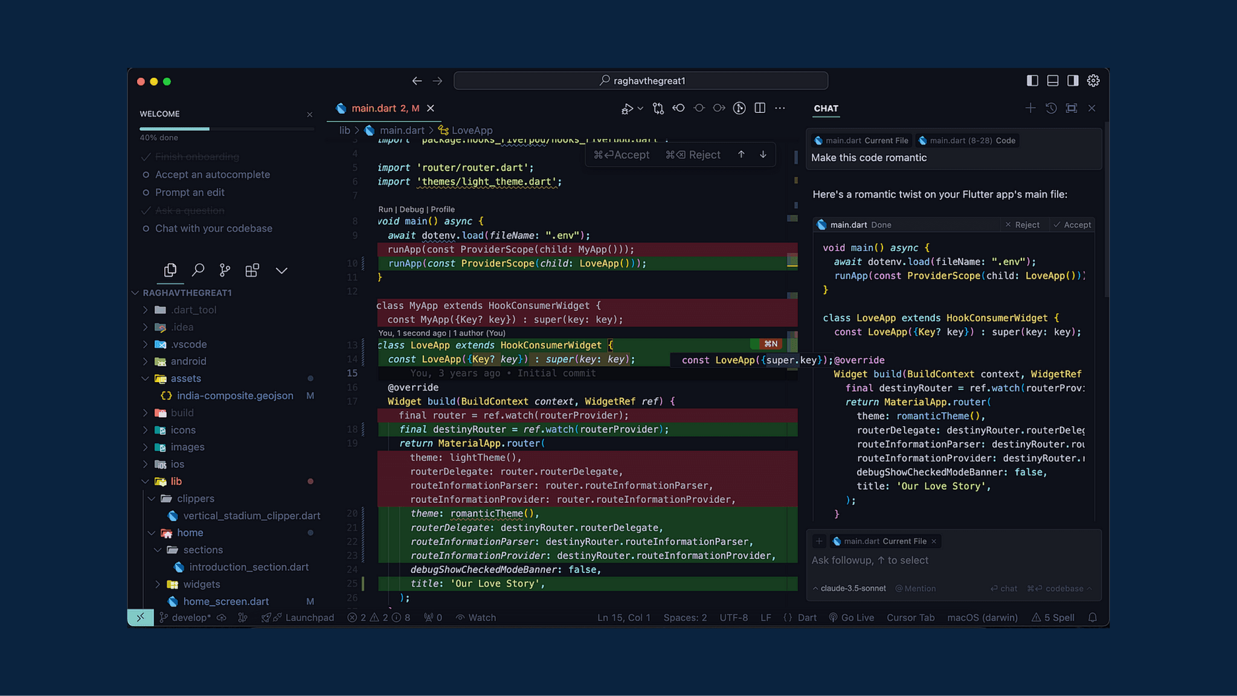Open the Source Control view icon

click(225, 270)
